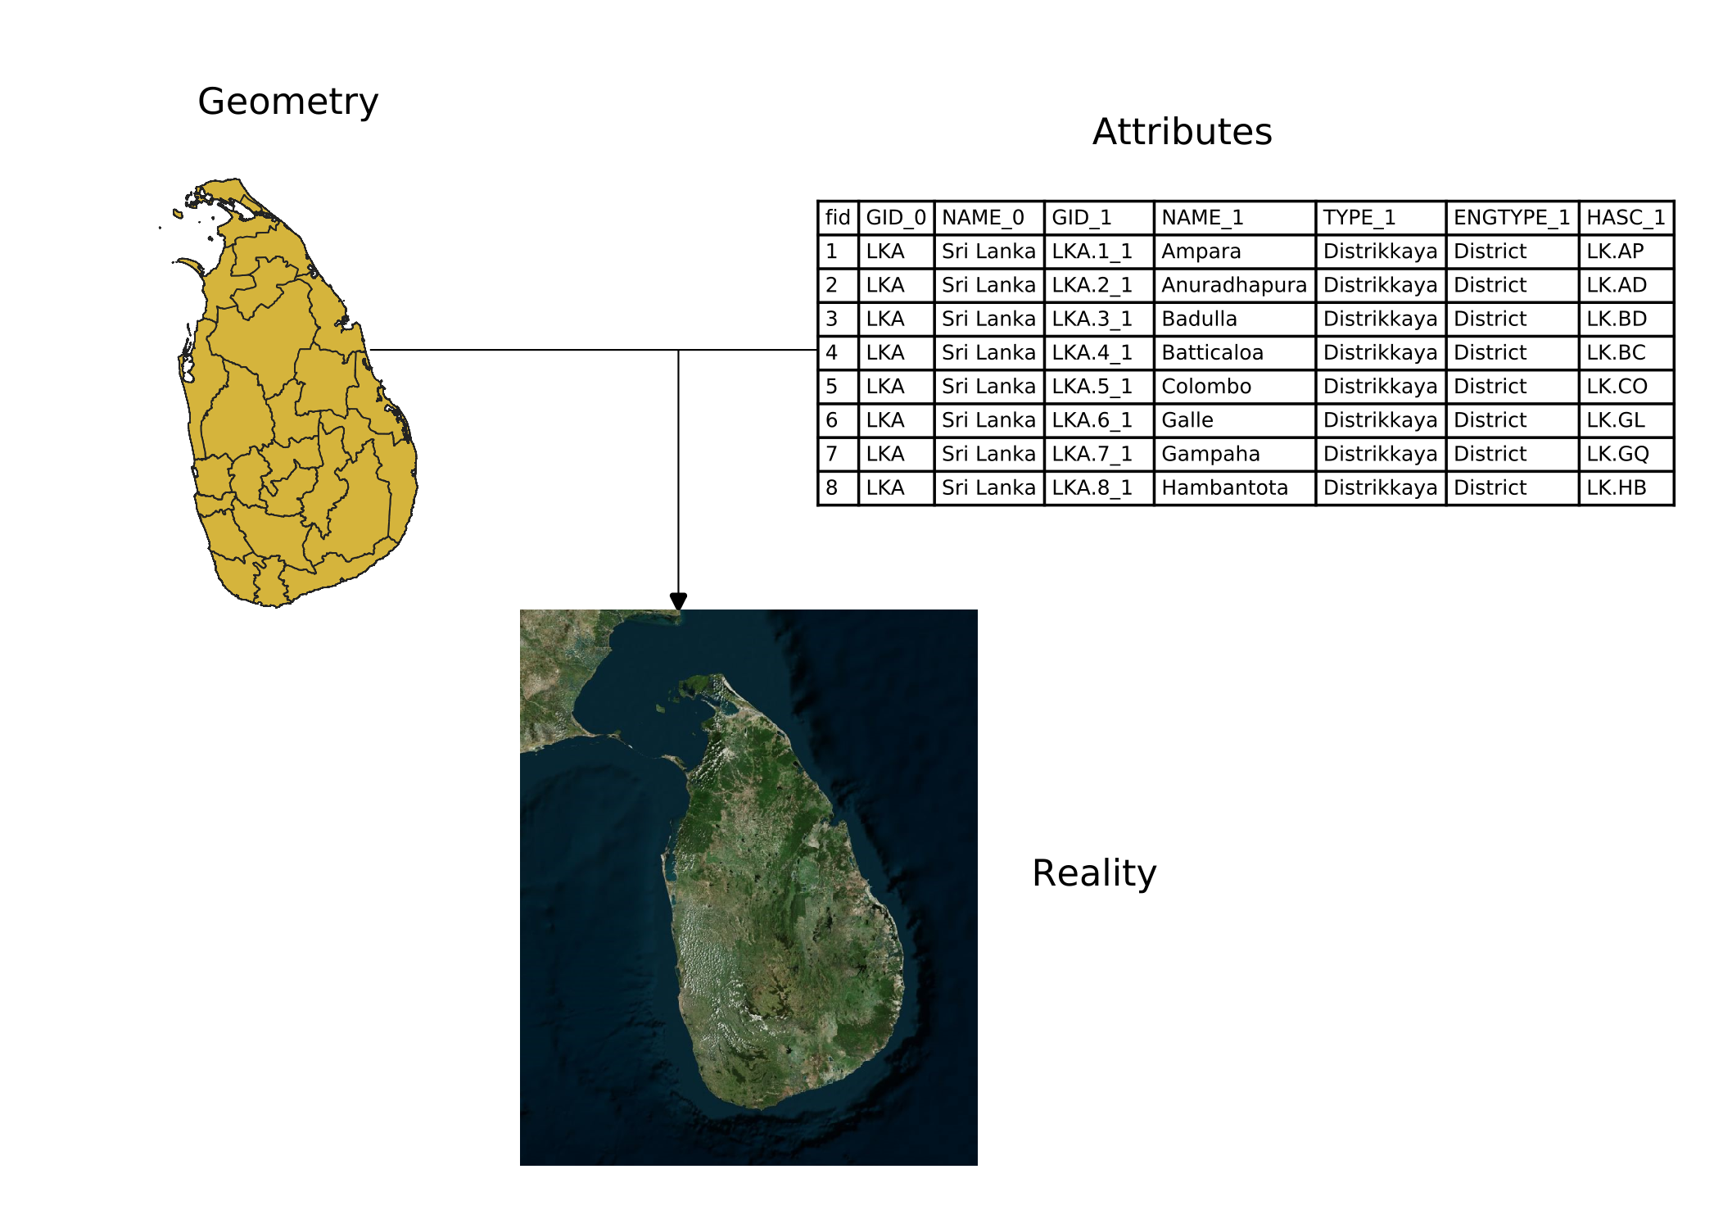Image resolution: width=1723 pixels, height=1219 pixels.
Task: Click fid value 4 in Batticaloa row
Action: [x=838, y=353]
